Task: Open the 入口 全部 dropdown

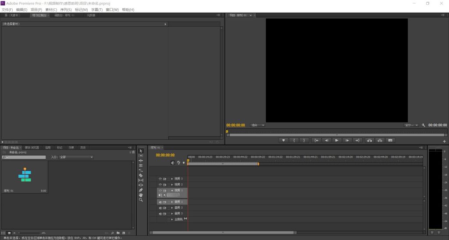Action: tap(76, 157)
